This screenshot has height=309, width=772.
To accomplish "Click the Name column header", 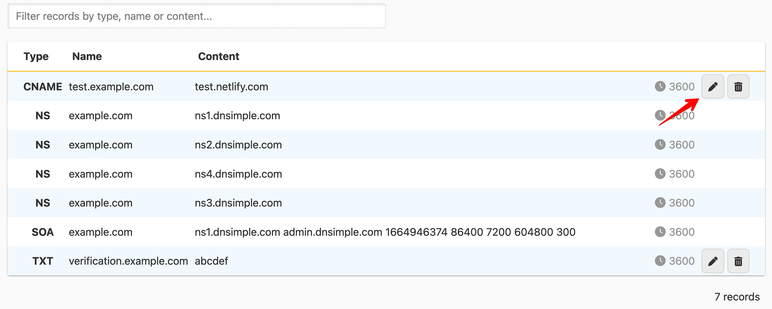I will [x=87, y=56].
